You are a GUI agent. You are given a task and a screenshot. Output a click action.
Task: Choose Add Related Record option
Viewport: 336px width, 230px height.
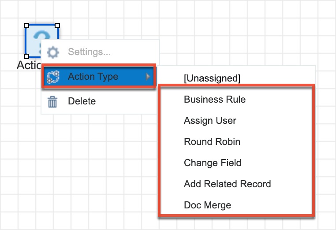(x=227, y=184)
